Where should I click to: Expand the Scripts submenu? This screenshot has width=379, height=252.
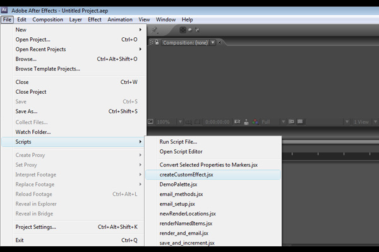click(x=73, y=142)
